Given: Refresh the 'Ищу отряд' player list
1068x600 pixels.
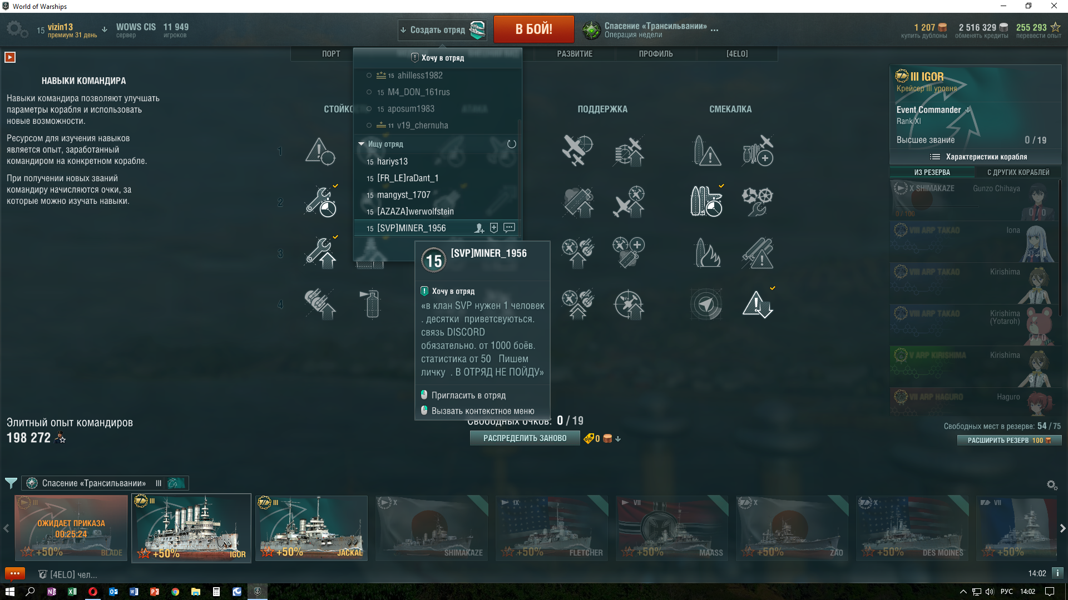Looking at the screenshot, I should 511,144.
